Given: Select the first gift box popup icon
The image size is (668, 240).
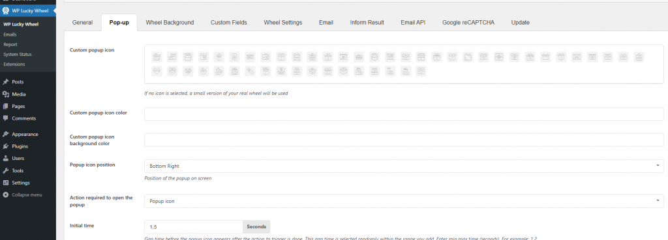Looking at the screenshot, I should pos(157,57).
